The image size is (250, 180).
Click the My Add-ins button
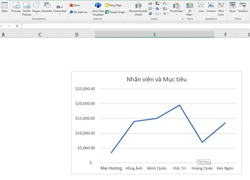[x=79, y=12]
